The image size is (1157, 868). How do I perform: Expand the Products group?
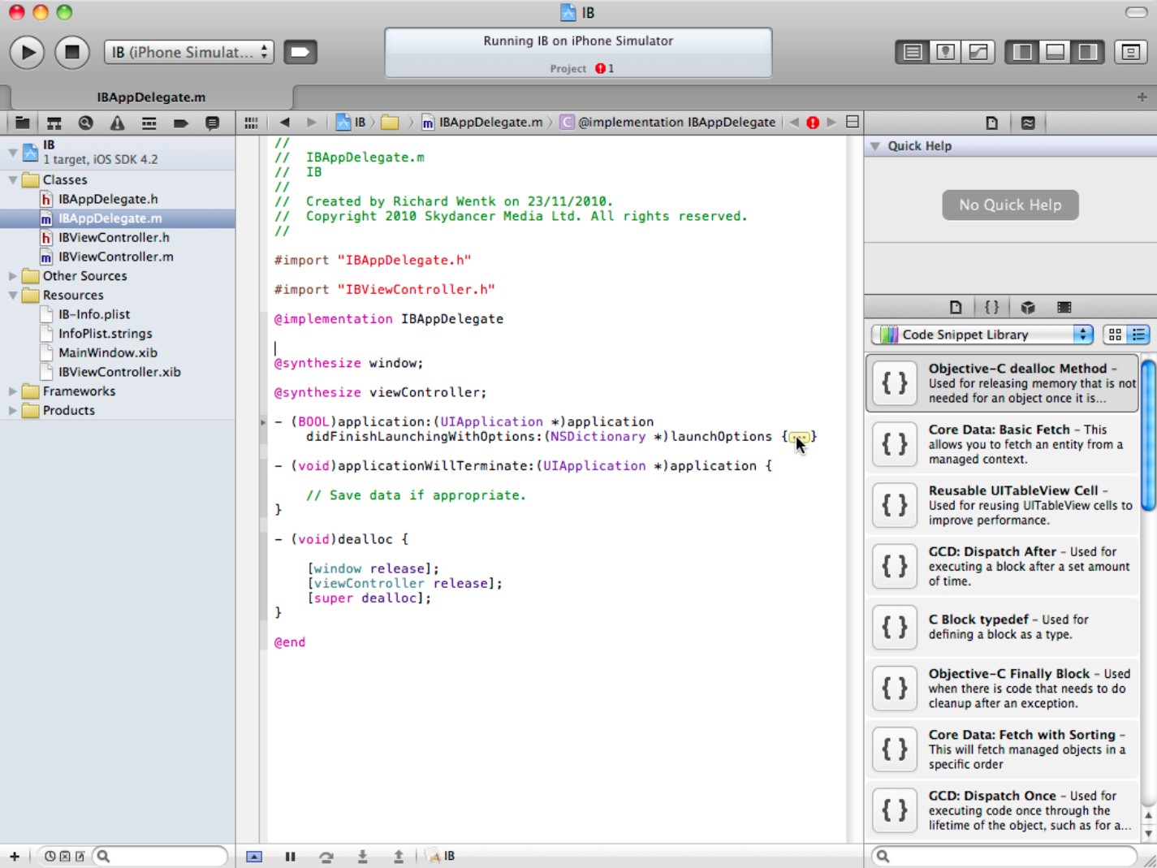12,411
